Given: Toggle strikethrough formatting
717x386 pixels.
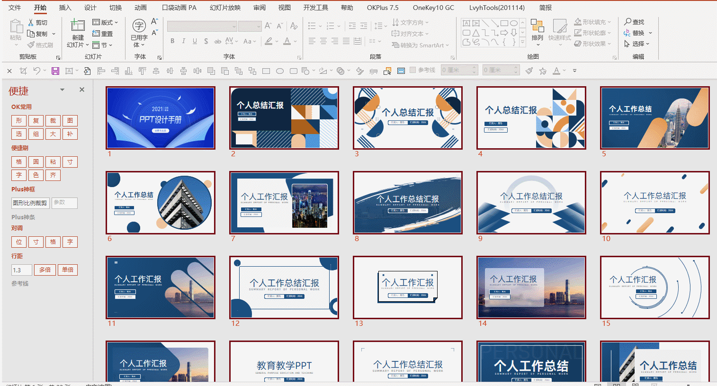Looking at the screenshot, I should point(217,41).
